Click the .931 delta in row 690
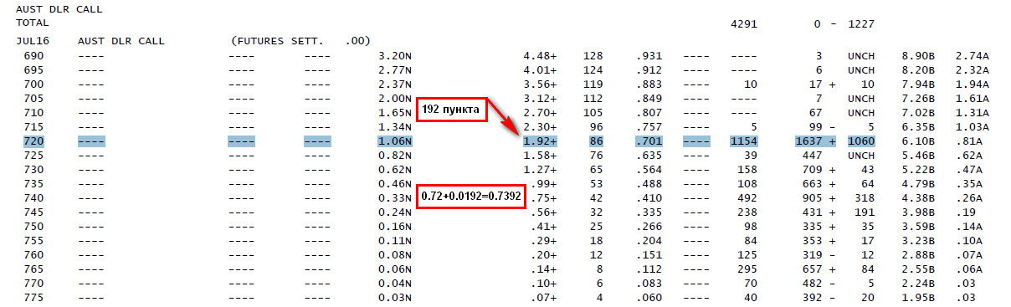The width and height of the screenshot is (1011, 307). (x=649, y=56)
